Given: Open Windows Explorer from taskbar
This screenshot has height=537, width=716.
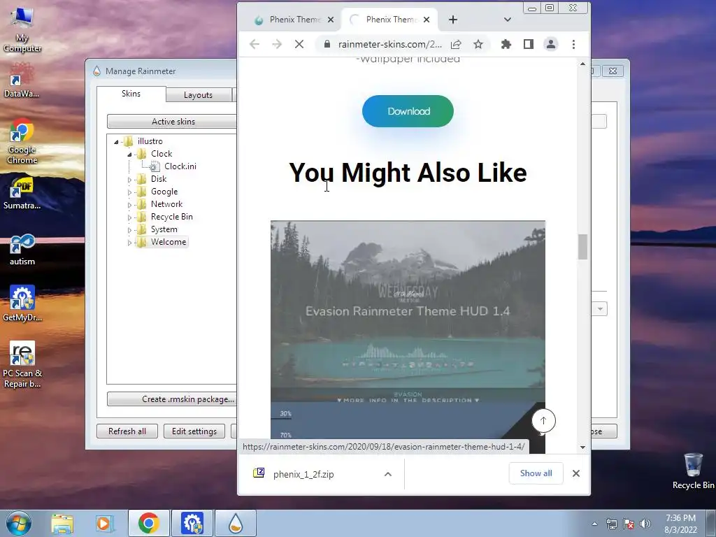Looking at the screenshot, I should tap(62, 523).
